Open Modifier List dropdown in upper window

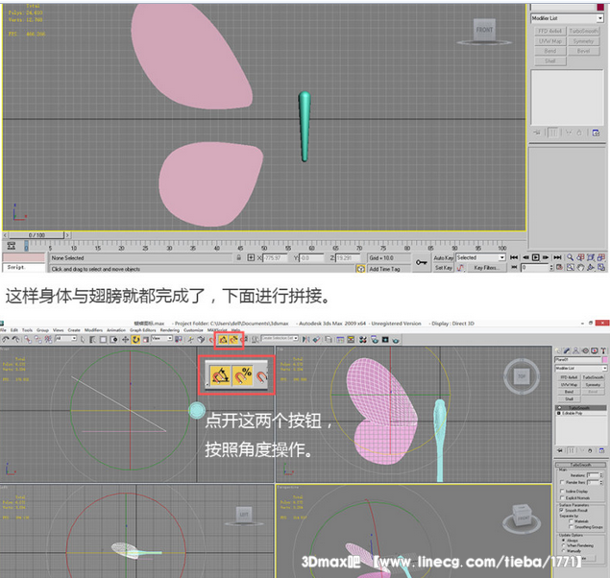click(x=567, y=18)
